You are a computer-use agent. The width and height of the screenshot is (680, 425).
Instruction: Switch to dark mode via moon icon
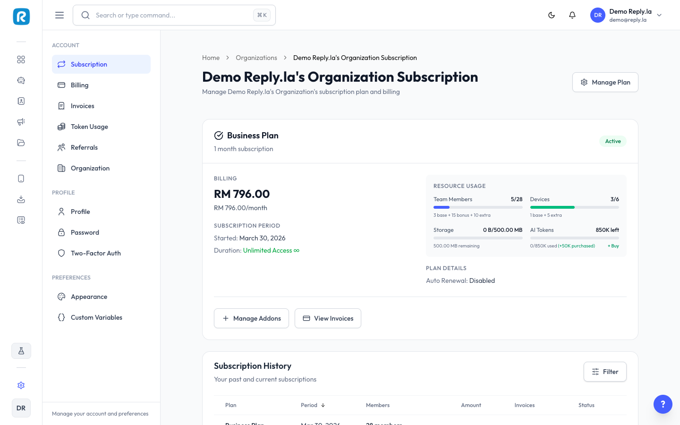click(552, 15)
